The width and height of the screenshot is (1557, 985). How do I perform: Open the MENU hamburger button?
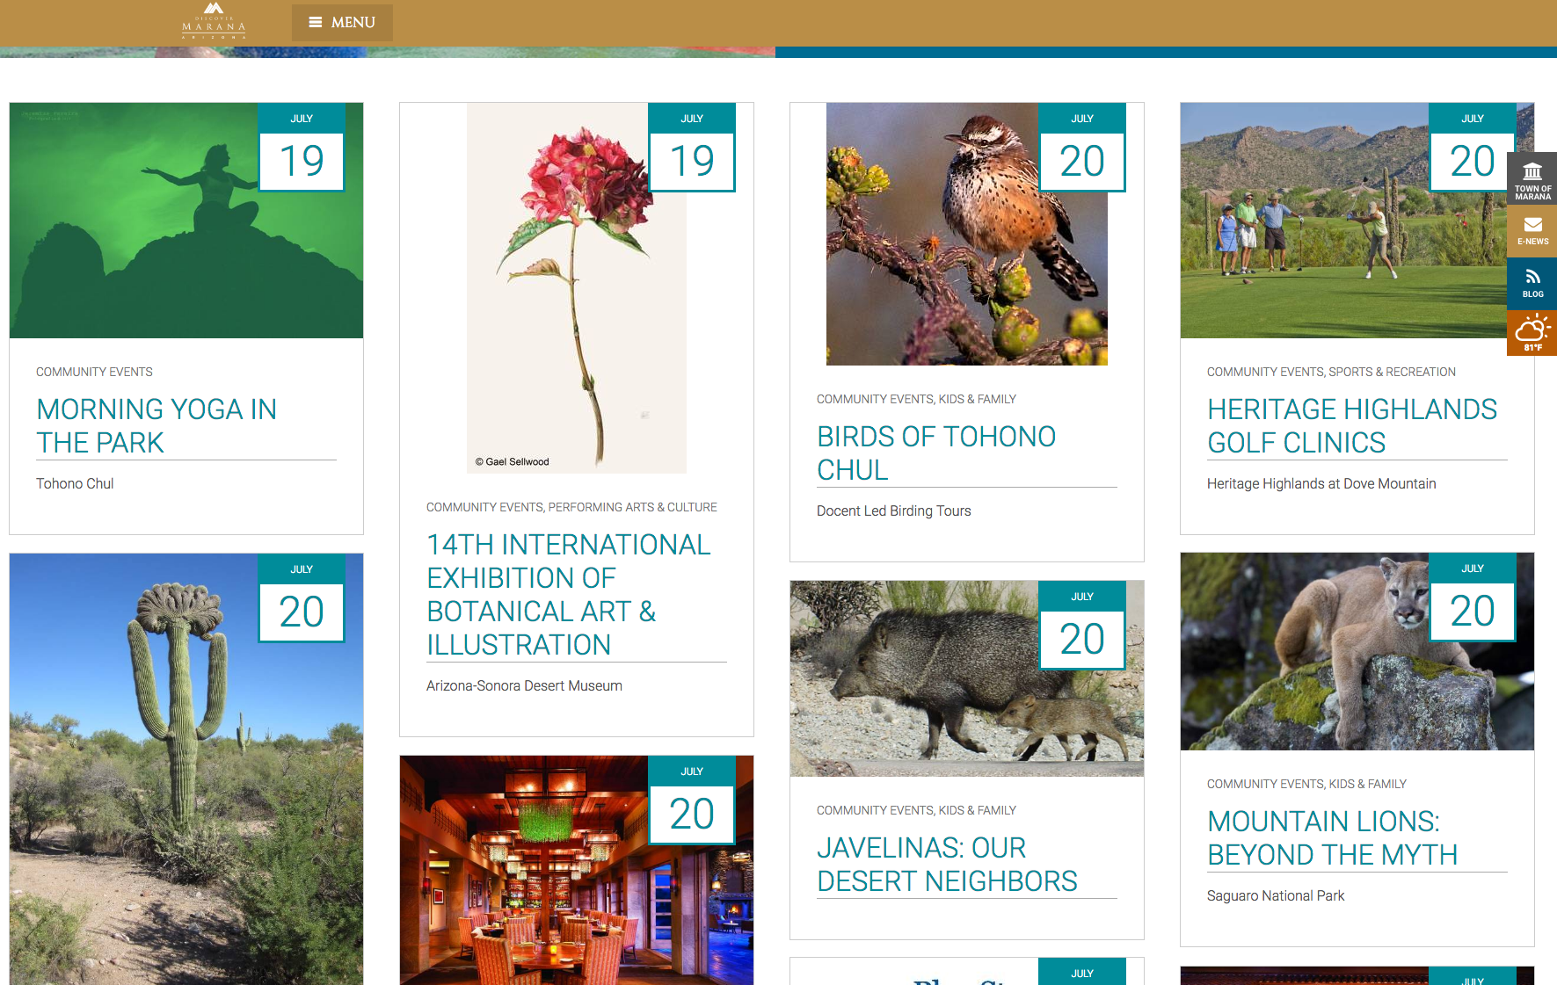click(x=342, y=23)
